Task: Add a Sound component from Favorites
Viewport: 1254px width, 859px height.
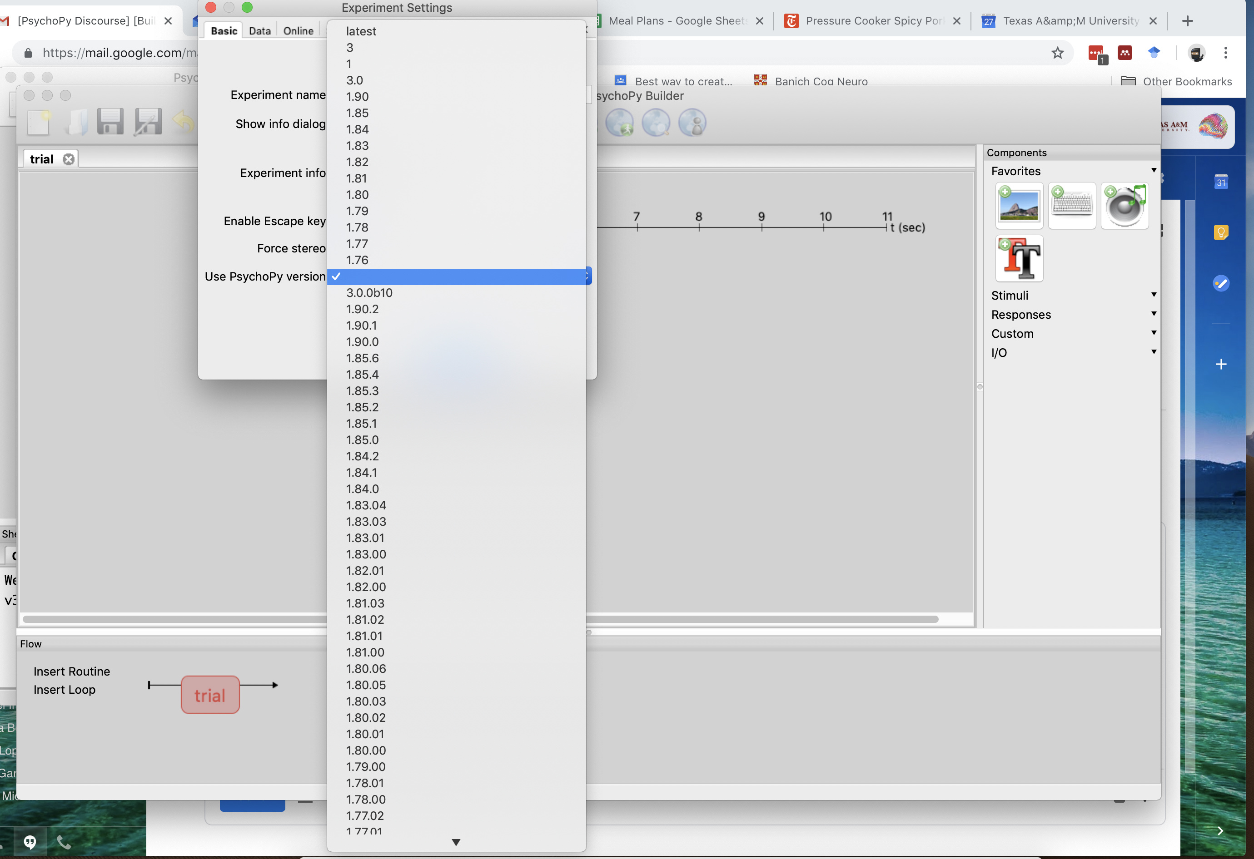Action: (x=1125, y=206)
